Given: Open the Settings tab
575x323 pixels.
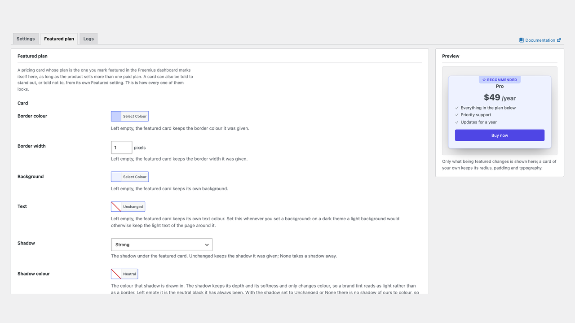Looking at the screenshot, I should click(x=26, y=39).
